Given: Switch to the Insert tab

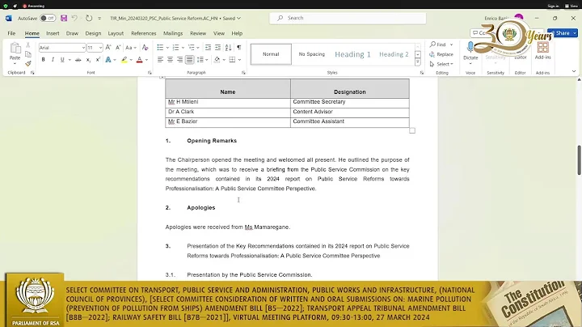Looking at the screenshot, I should click(53, 33).
